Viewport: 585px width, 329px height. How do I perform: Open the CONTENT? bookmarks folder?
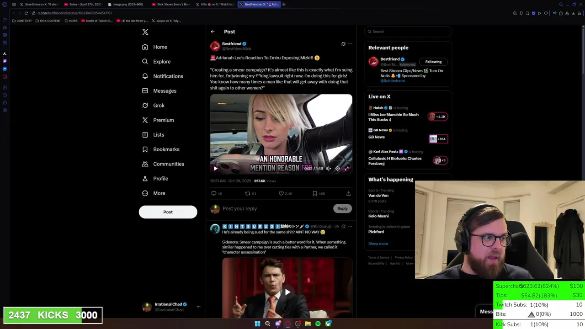pos(22,21)
